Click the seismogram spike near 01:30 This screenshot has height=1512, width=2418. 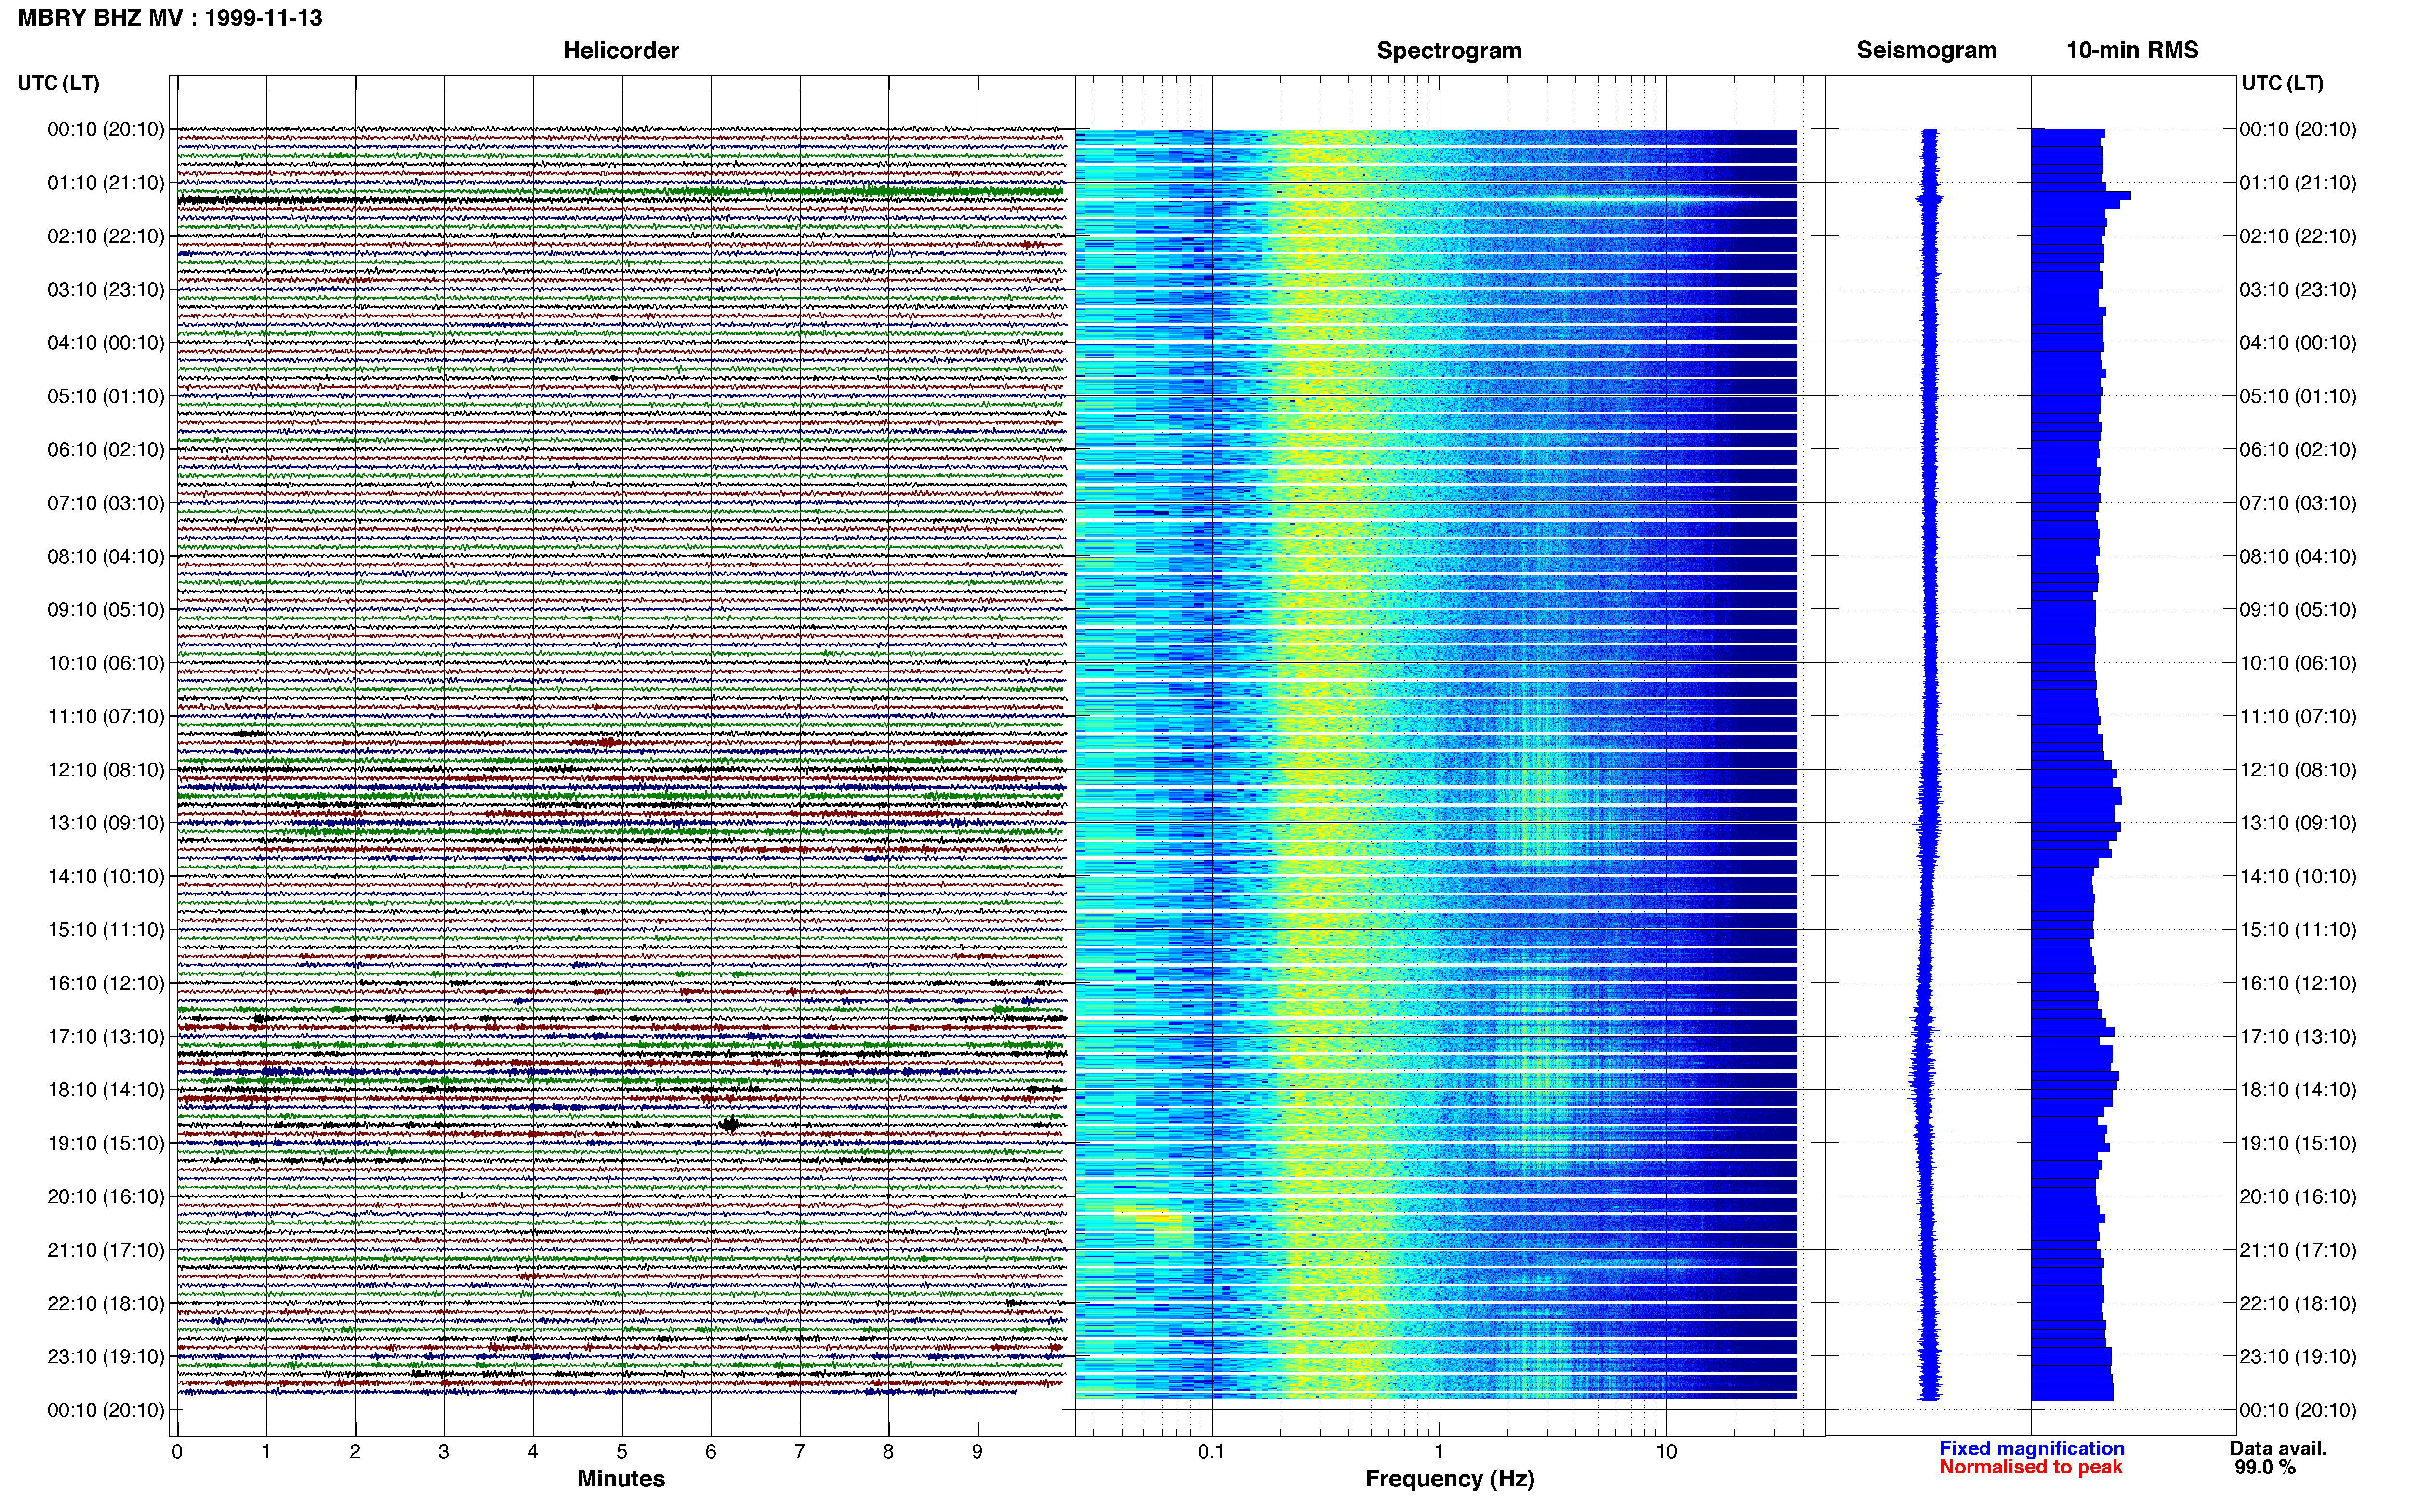tap(1931, 200)
